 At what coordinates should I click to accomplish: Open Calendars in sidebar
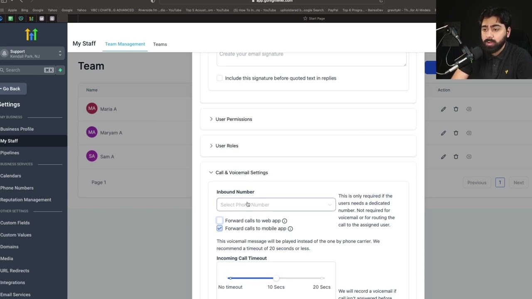point(10,176)
